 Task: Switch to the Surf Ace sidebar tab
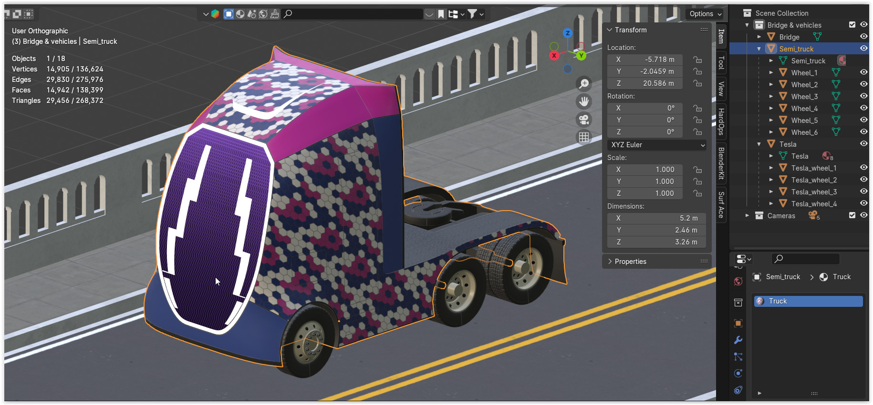pos(721,204)
